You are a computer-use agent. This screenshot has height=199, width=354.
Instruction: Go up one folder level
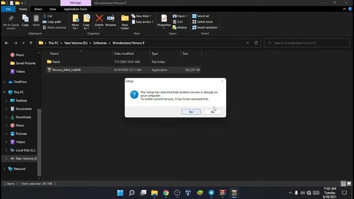(31, 43)
